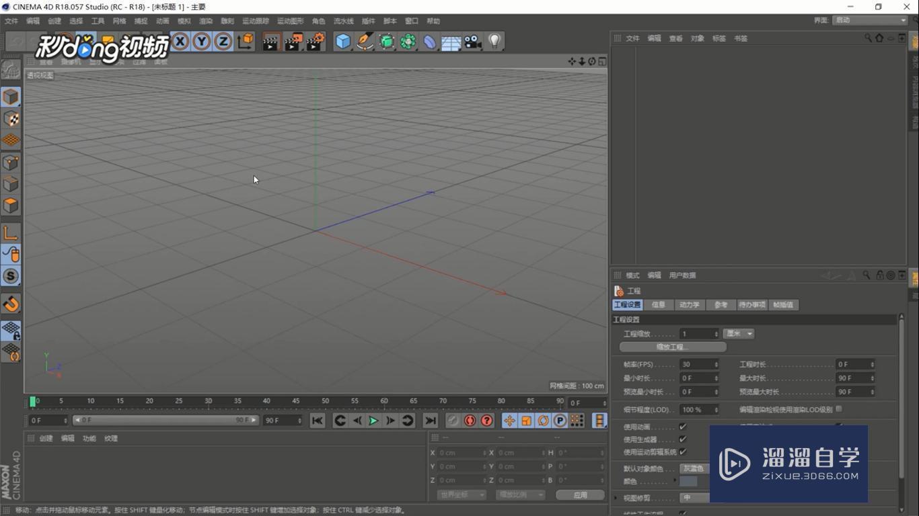Uncheck the 使用动画 checkbox
This screenshot has width=919, height=516.
coord(683,427)
